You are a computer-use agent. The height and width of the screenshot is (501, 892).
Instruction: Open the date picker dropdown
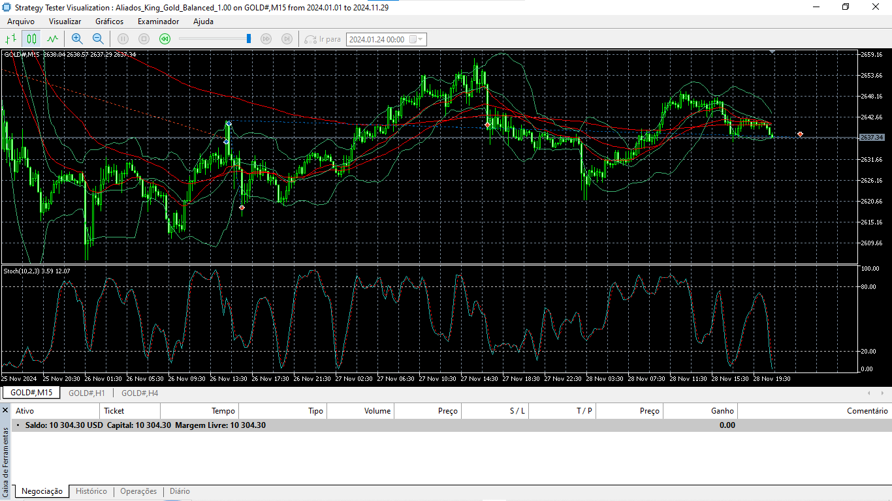(418, 39)
